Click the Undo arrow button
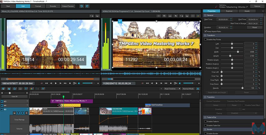 [x=82, y=6]
